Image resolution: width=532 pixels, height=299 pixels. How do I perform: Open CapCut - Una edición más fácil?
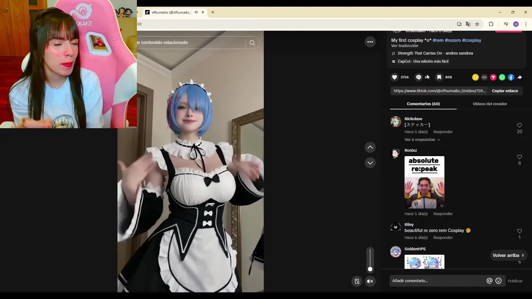(423, 61)
